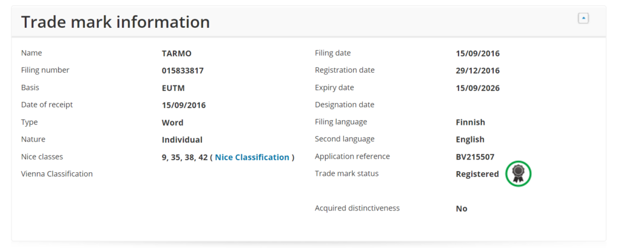This screenshot has width=621, height=248.
Task: Click the Vienna Classification label
Action: point(56,173)
